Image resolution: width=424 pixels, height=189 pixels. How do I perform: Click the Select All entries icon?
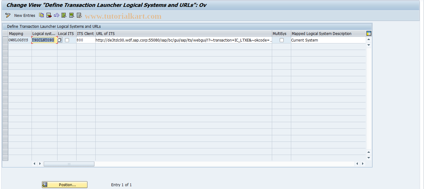[x=63, y=15]
